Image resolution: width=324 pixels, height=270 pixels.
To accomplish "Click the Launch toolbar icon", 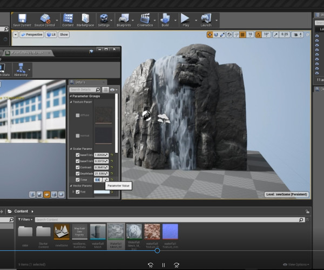I will pyautogui.click(x=206, y=20).
